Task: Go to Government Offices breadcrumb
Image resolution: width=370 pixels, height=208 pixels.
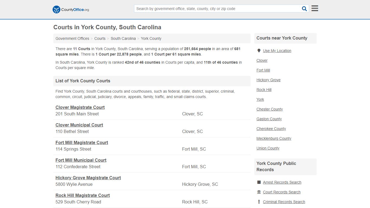Action: (x=72, y=38)
